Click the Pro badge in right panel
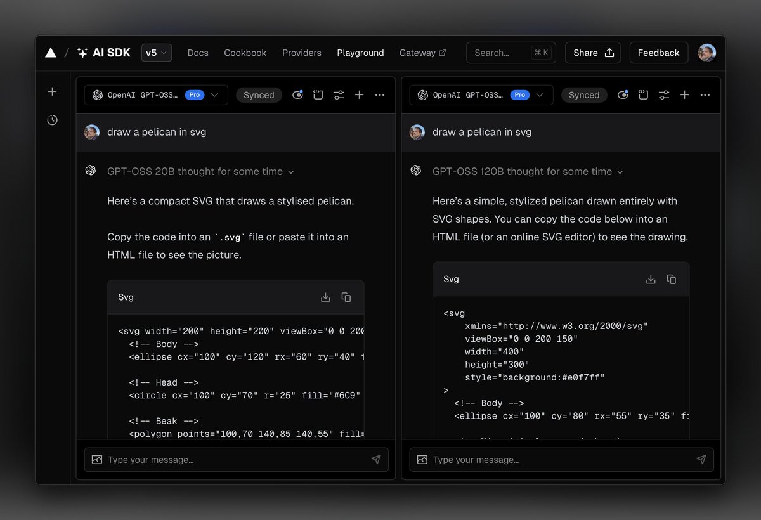Screen dimensions: 761x520 tap(520, 95)
